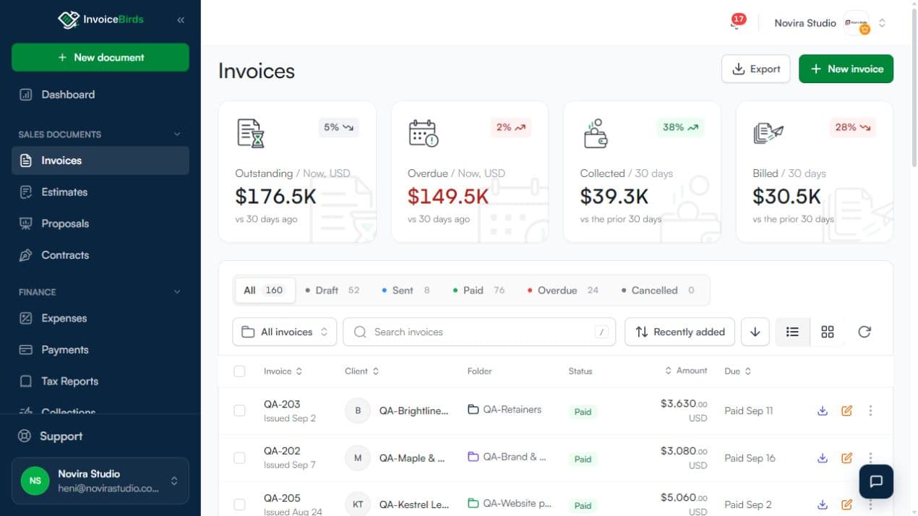
Task: Click the Billed paper plane icon
Action: tap(768, 133)
